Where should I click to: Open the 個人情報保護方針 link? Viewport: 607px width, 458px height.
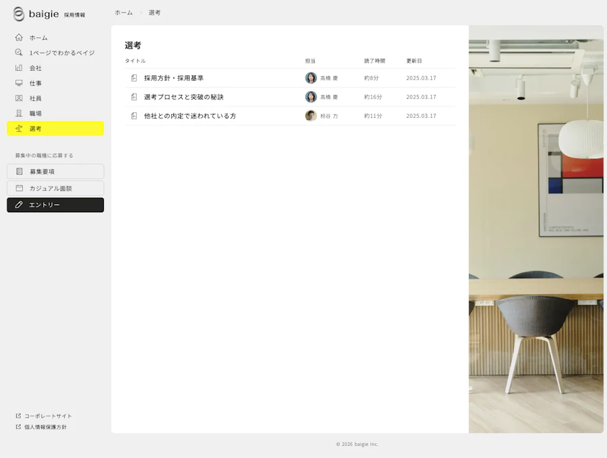[x=41, y=427]
